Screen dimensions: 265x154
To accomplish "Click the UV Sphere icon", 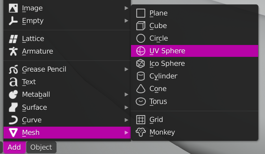I will [x=140, y=51].
